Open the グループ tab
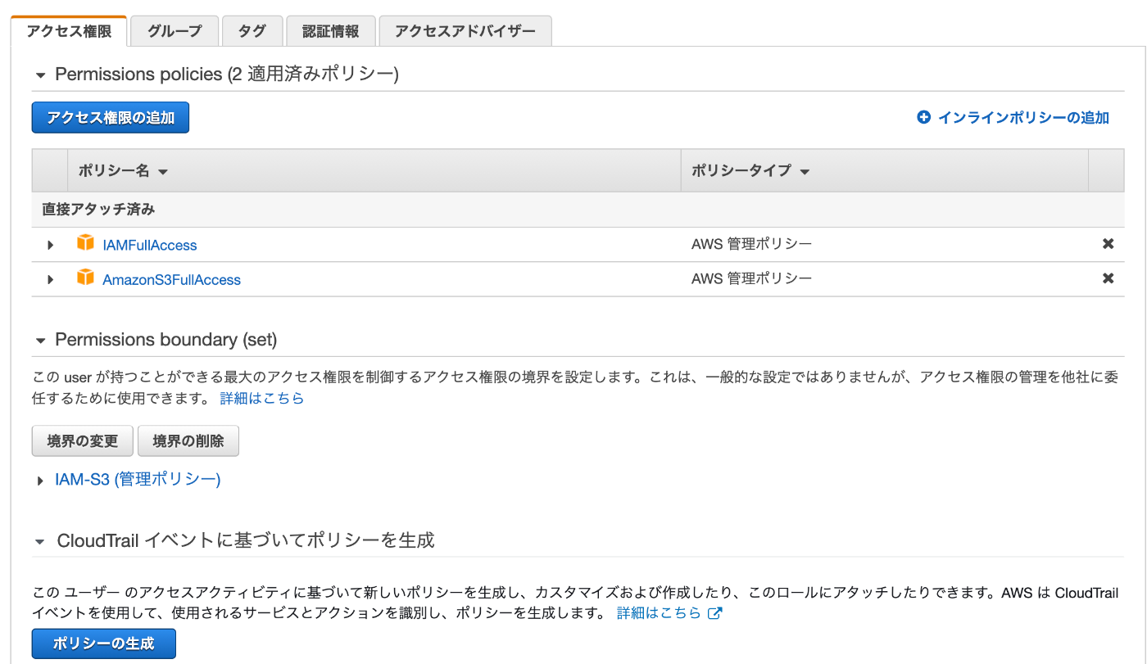This screenshot has height=664, width=1147. tap(175, 31)
